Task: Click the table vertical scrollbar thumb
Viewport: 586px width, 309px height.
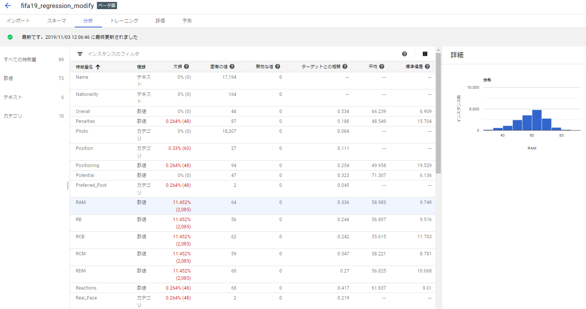Action: coord(438,113)
